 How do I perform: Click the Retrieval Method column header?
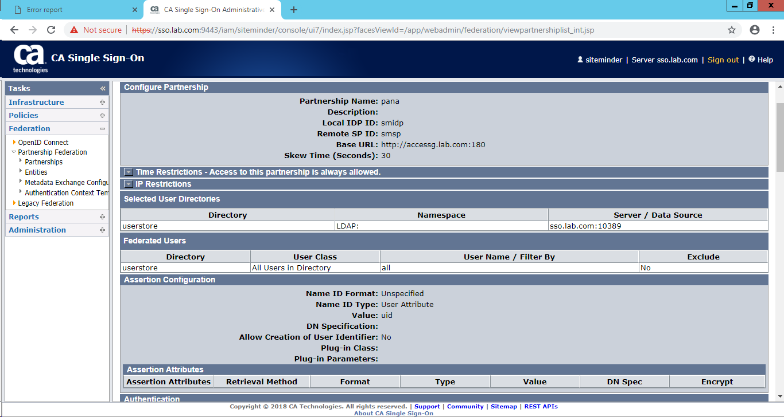(262, 381)
